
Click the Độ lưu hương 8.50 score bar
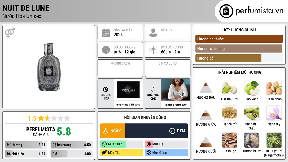[72, 145]
